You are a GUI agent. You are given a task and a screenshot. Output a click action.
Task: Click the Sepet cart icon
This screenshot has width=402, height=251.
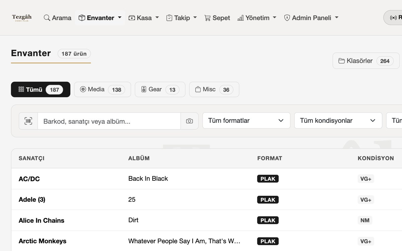coord(207,18)
